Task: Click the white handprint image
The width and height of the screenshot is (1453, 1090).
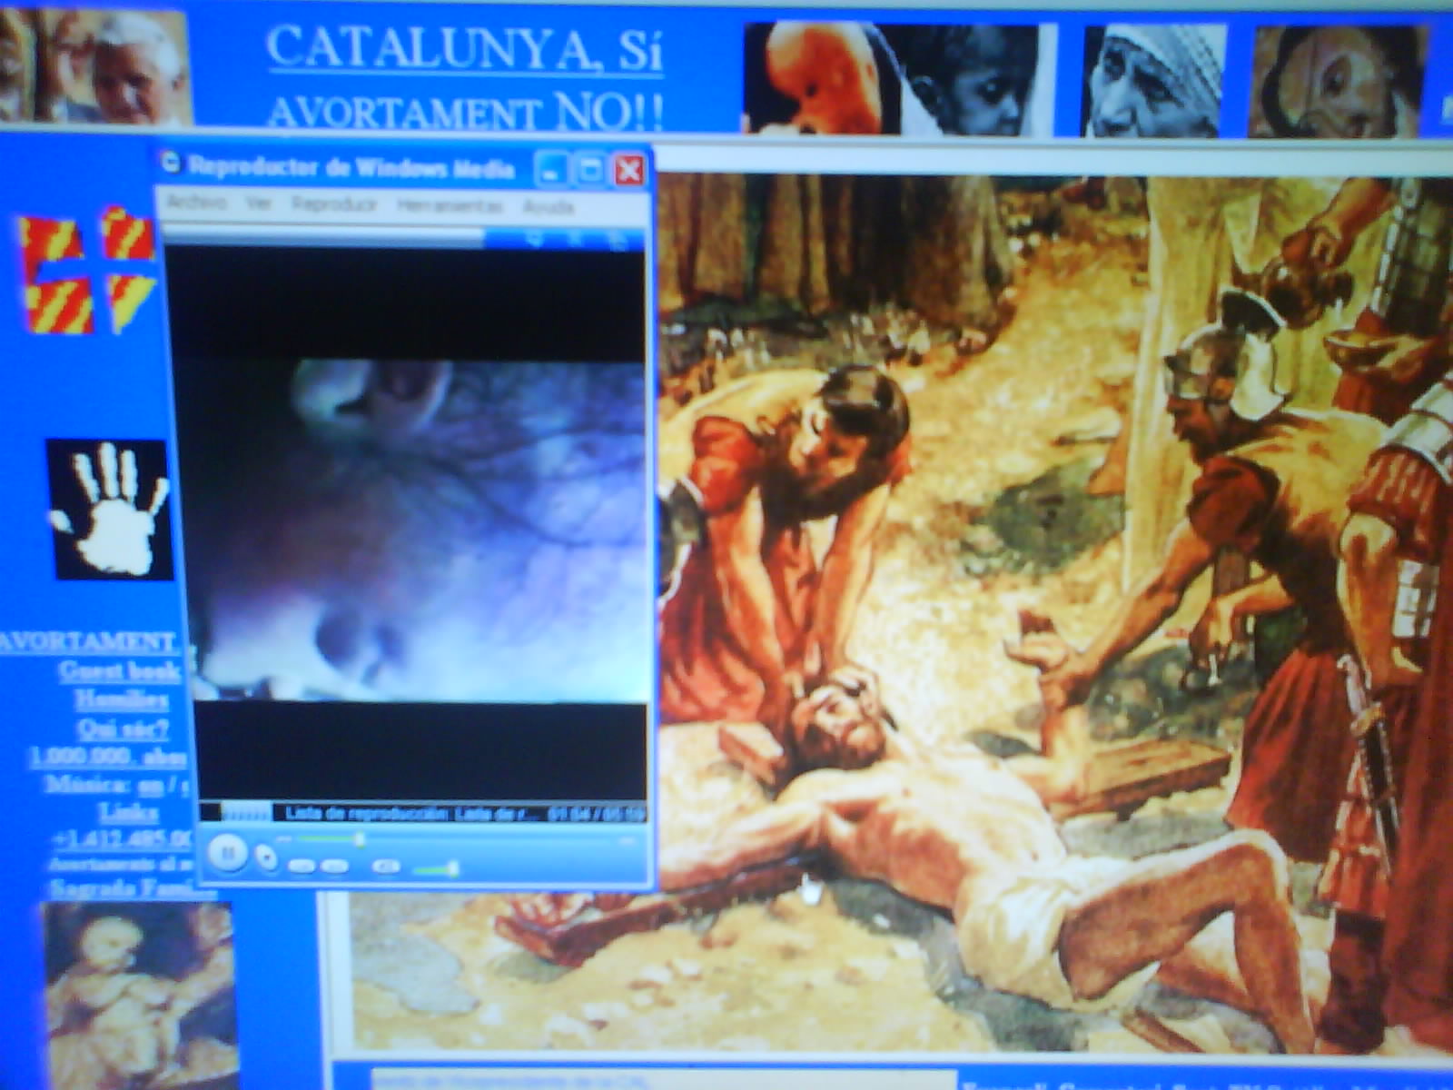Action: (112, 510)
